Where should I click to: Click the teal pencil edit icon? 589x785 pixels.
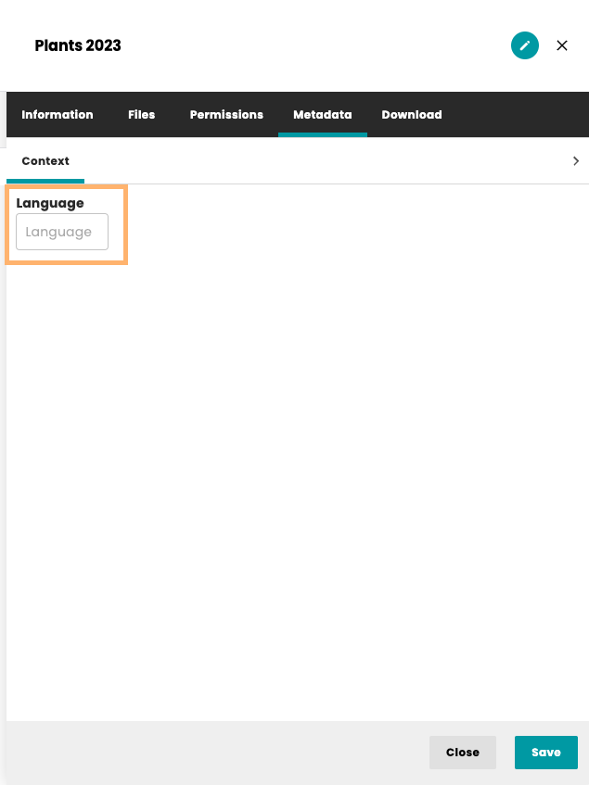tap(524, 45)
